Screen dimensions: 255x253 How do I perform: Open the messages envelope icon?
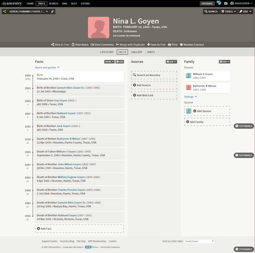(x=226, y=4)
